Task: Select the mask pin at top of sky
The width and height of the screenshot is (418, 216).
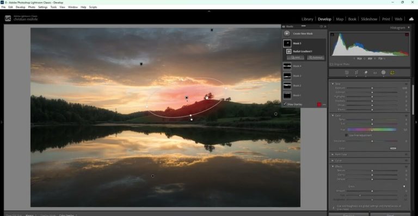Action: (x=212, y=30)
